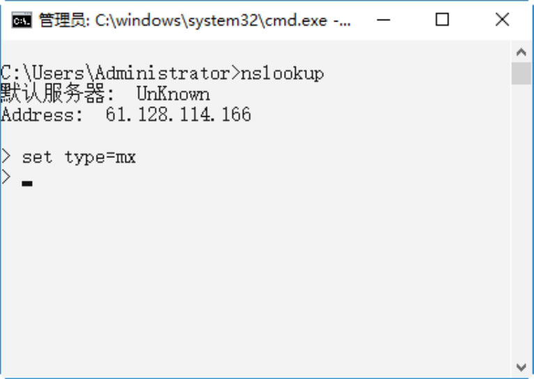This screenshot has height=379, width=534.
Task: Maximize the command prompt window
Action: [x=442, y=20]
